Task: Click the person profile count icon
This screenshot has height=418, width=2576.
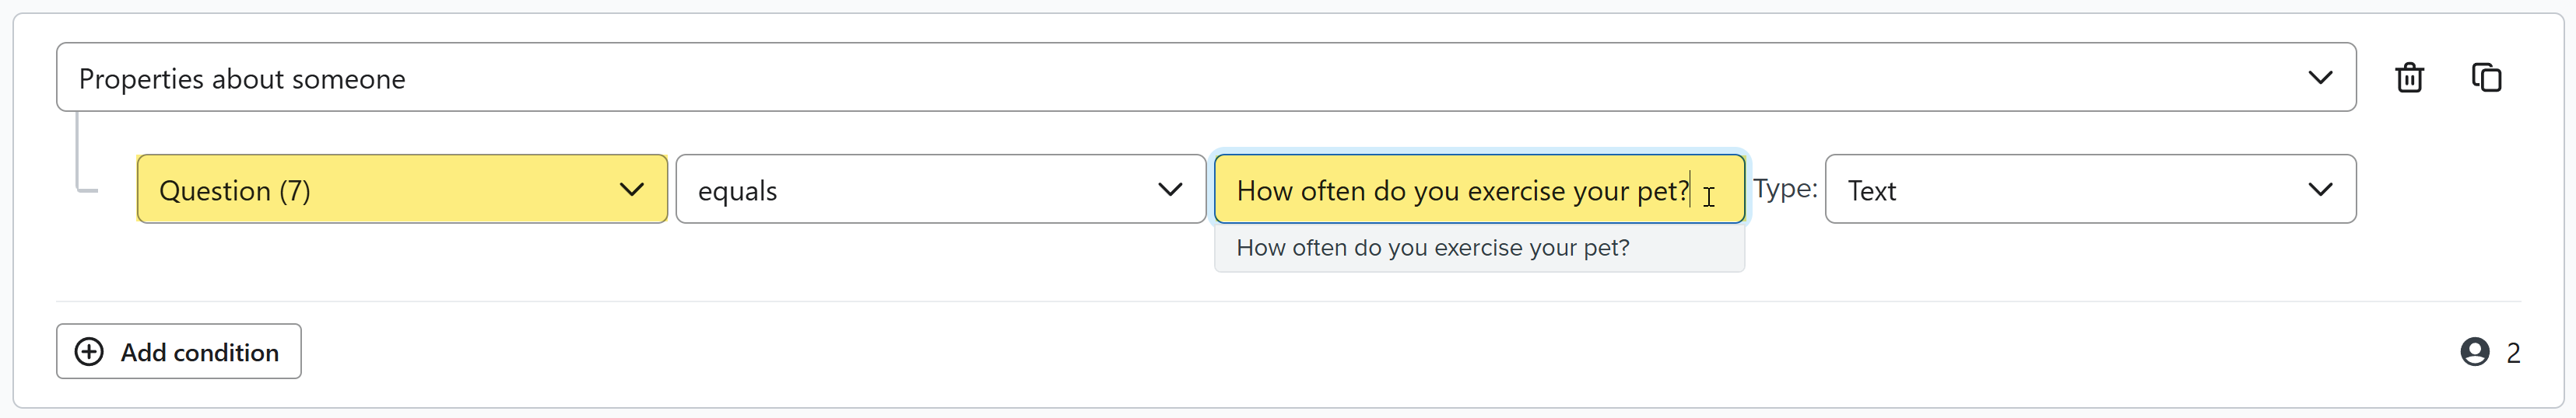Action: 2474,352
